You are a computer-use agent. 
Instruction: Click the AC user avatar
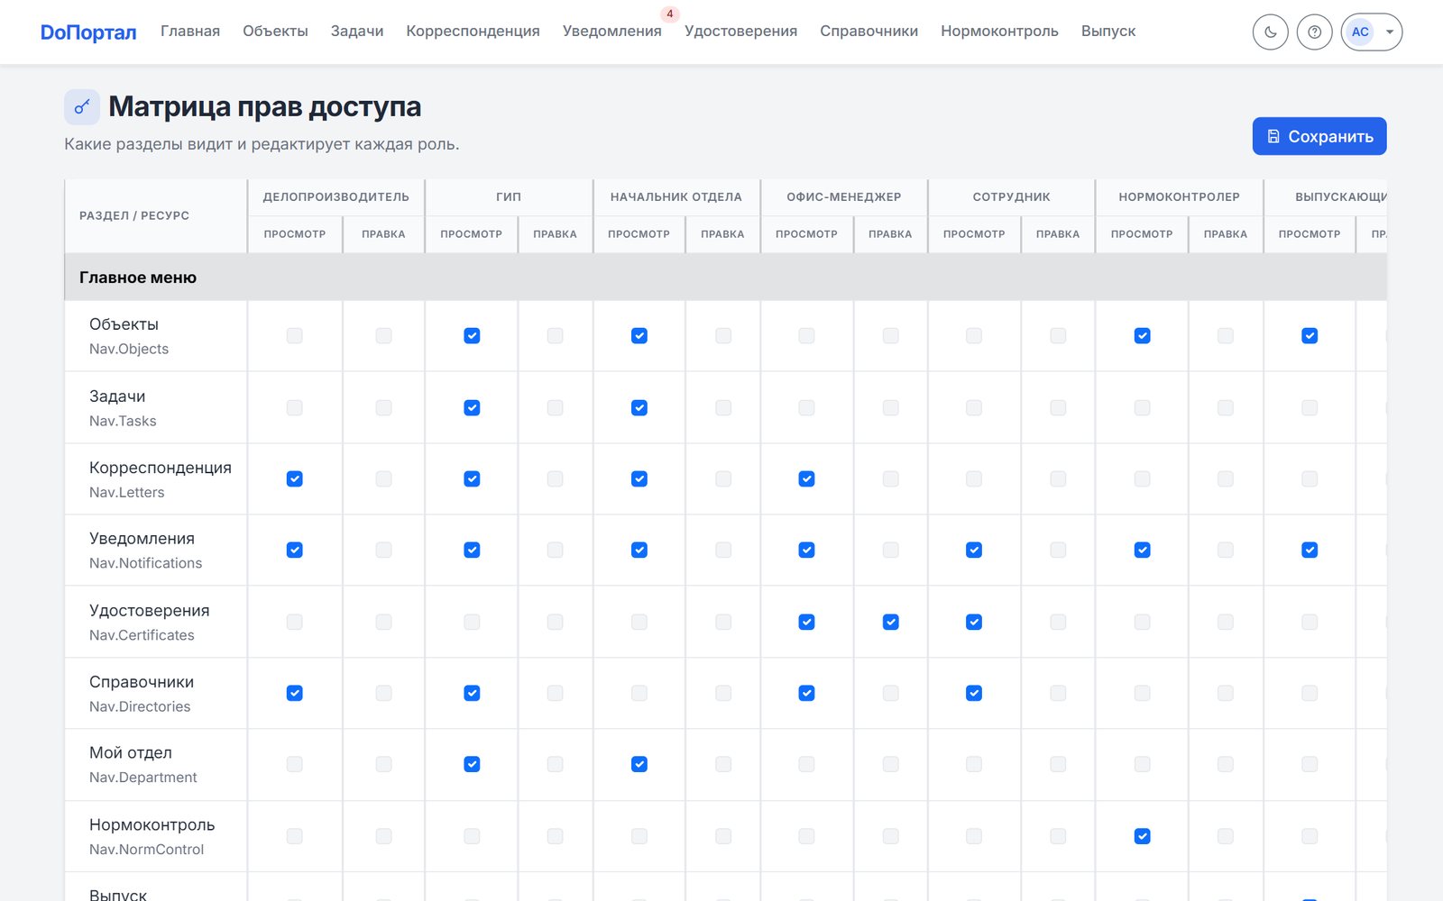point(1360,32)
